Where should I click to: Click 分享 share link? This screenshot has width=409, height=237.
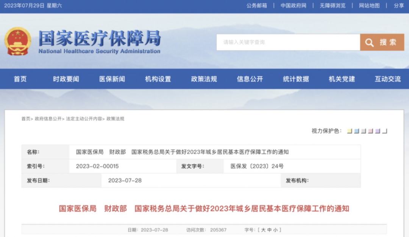coord(399,6)
